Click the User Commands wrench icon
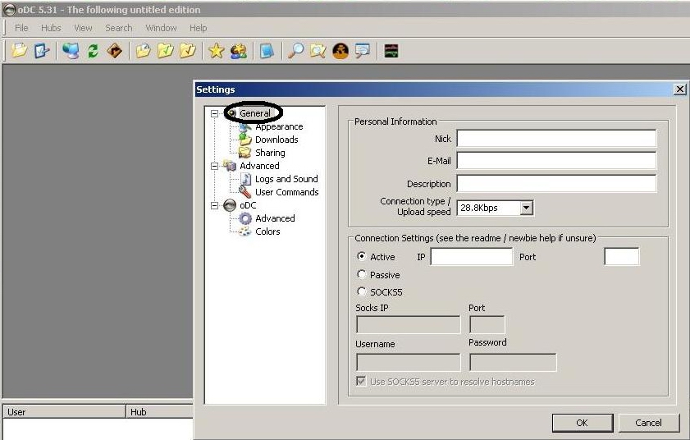690x440 pixels. tap(244, 192)
